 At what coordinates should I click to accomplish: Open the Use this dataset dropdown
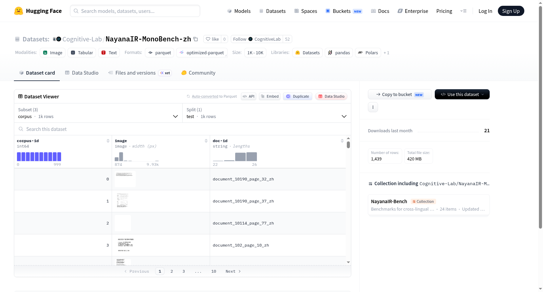(x=462, y=94)
